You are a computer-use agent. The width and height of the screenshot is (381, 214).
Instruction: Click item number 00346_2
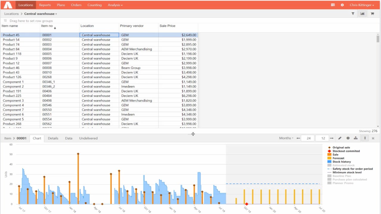click(49, 86)
